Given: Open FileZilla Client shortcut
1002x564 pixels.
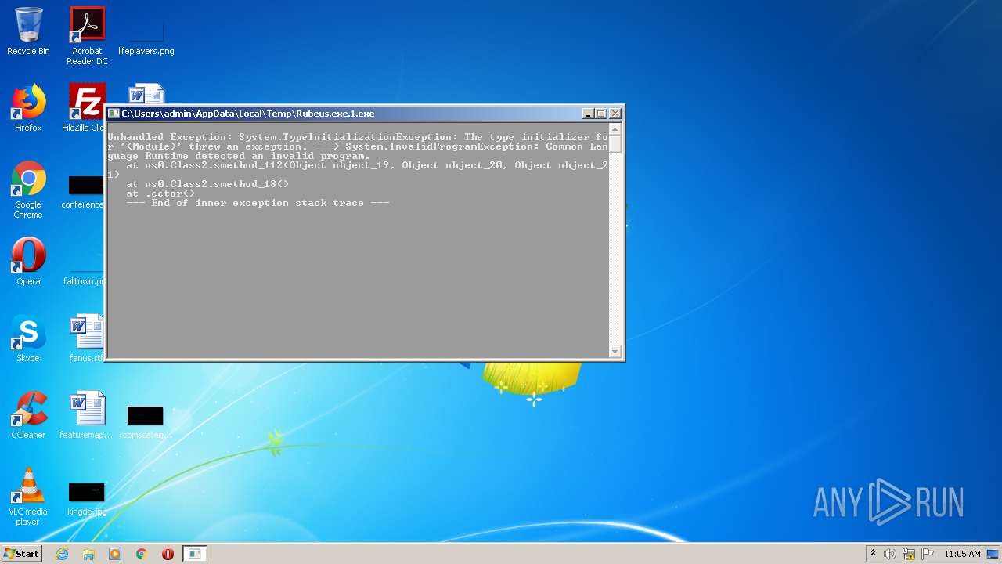Looking at the screenshot, I should click(85, 108).
